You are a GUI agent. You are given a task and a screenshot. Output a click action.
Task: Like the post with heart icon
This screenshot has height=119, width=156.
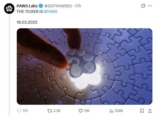tap(80, 111)
